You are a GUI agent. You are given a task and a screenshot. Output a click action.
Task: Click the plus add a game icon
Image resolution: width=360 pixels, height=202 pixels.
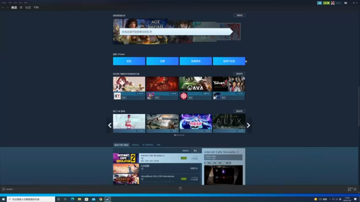coord(4,189)
